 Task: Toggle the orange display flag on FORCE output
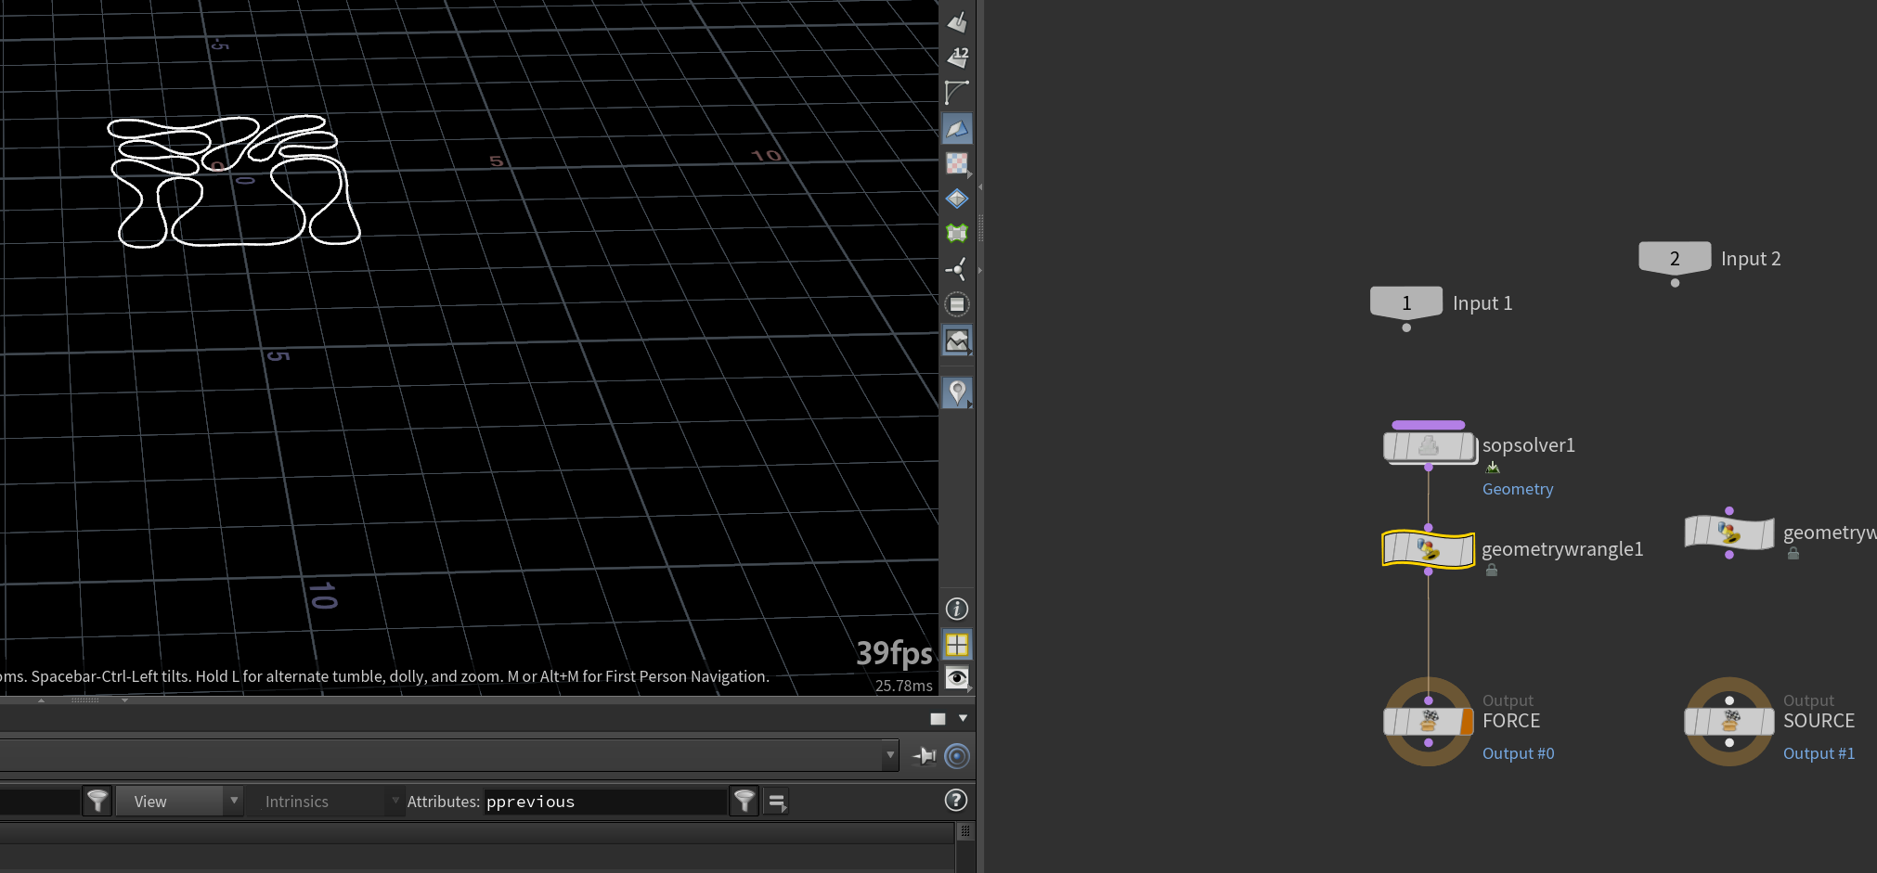coord(1467,721)
